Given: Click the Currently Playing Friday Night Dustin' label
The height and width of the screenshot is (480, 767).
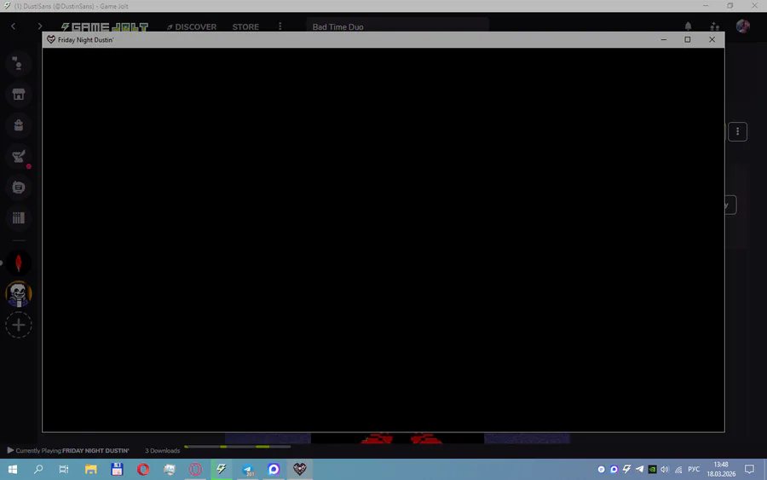Looking at the screenshot, I should (x=72, y=451).
